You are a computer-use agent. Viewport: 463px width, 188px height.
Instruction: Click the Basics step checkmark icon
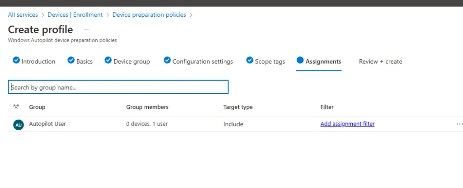tap(71, 60)
